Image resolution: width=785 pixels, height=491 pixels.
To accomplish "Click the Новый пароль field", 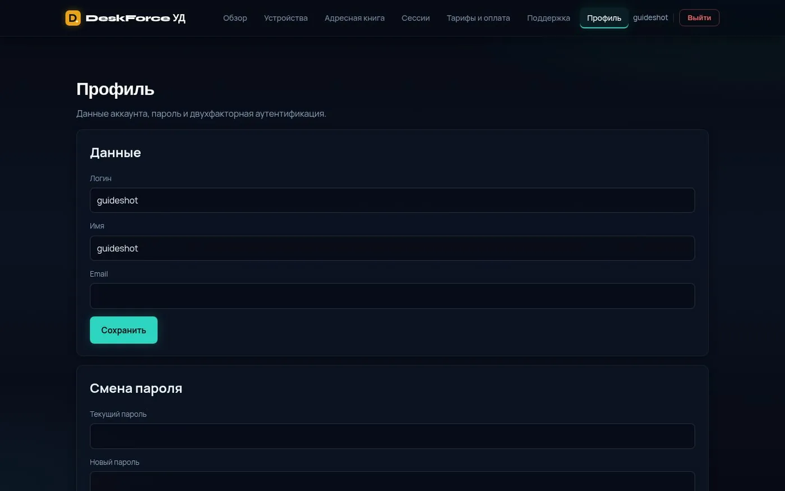I will [392, 481].
